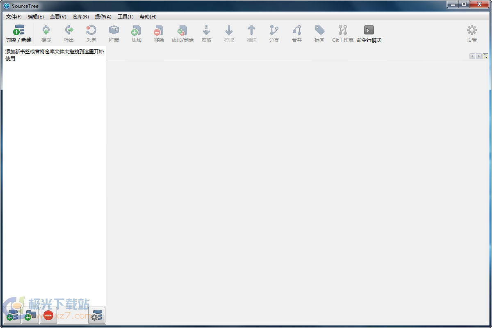492x328 pixels.
Task: Click the 分支 (Branch) icon
Action: (274, 33)
